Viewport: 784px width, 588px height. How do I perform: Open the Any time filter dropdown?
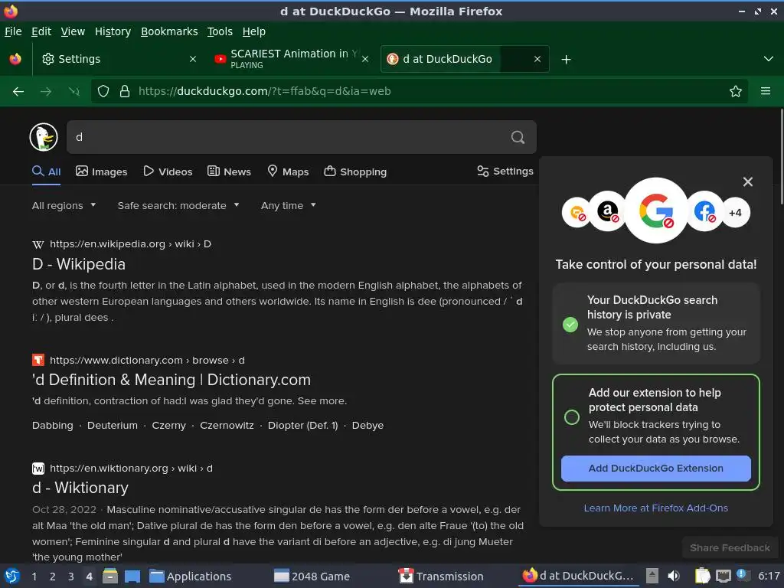point(289,205)
